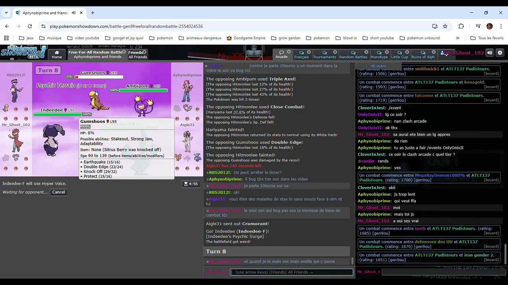
Task: Open the Tournaments chat room tab
Action: click(324, 54)
